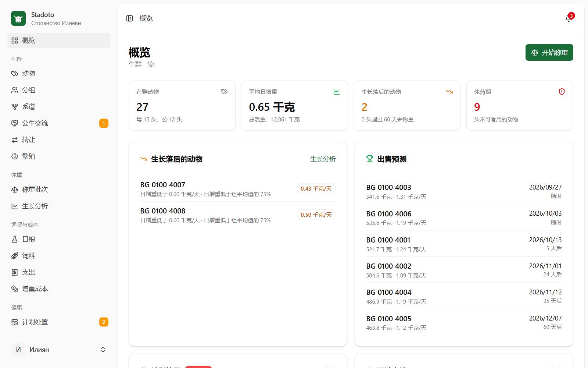Open sale forecast row BG 0100 4005
Viewport: 588px width, 368px height.
pos(464,323)
